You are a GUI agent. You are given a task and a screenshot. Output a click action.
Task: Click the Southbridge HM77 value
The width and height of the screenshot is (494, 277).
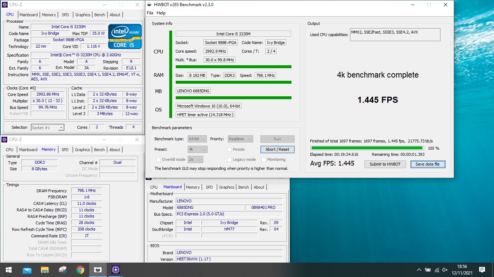coord(229,229)
